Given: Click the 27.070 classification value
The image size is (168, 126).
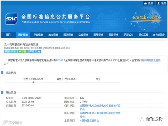Looking at the screenshot, I should (x=84, y=102).
